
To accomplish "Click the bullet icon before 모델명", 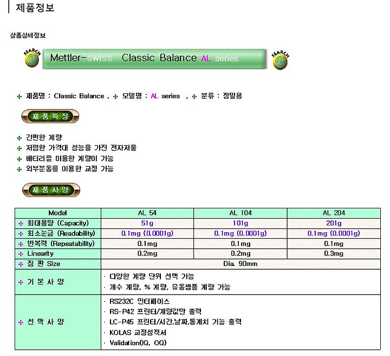I will pyautogui.click(x=115, y=97).
